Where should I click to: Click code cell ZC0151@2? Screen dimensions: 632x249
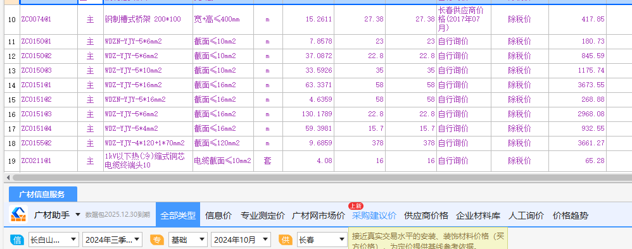coord(49,100)
